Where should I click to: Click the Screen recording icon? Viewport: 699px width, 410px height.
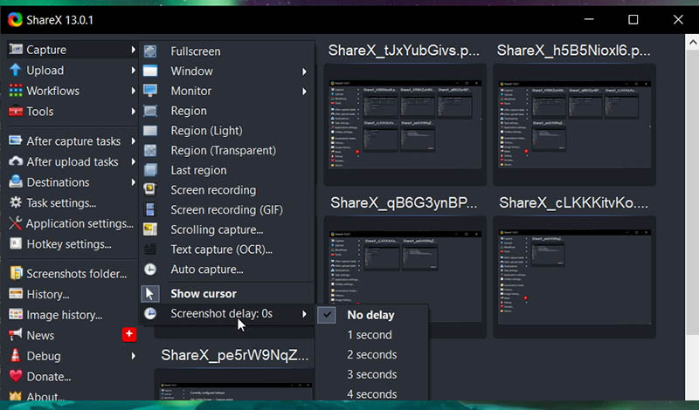150,189
